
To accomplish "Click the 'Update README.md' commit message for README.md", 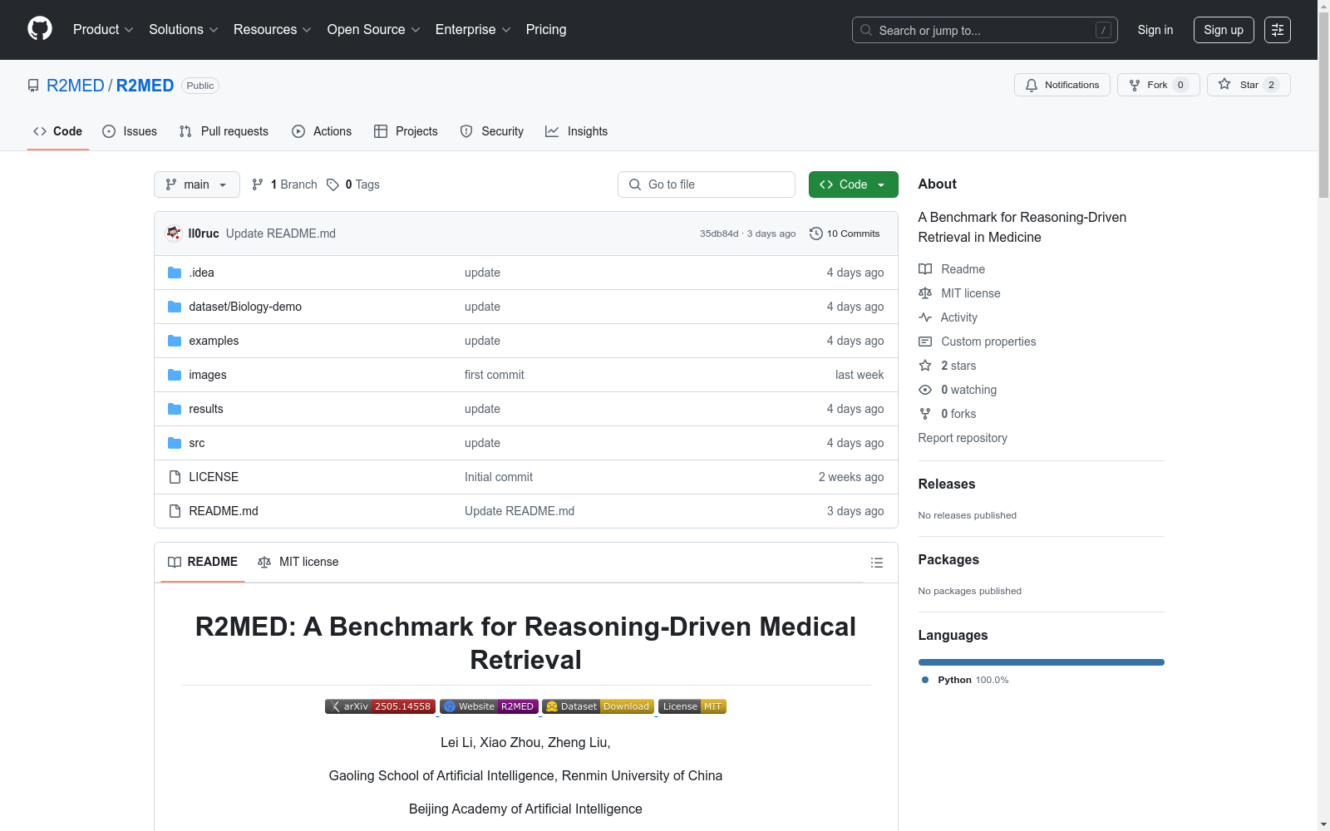I will click(x=520, y=511).
